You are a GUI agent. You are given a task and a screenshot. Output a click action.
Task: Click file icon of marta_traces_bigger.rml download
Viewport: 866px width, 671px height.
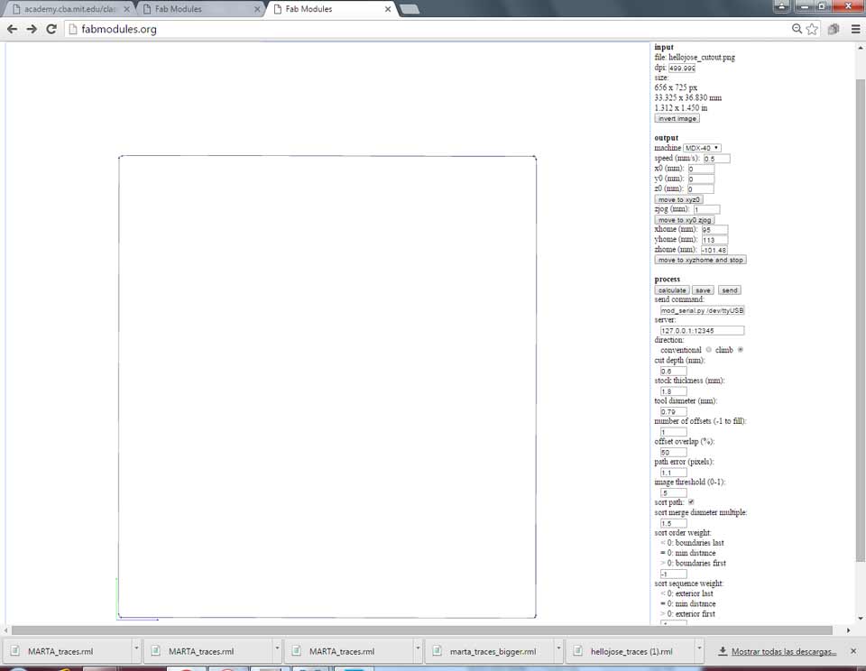437,651
